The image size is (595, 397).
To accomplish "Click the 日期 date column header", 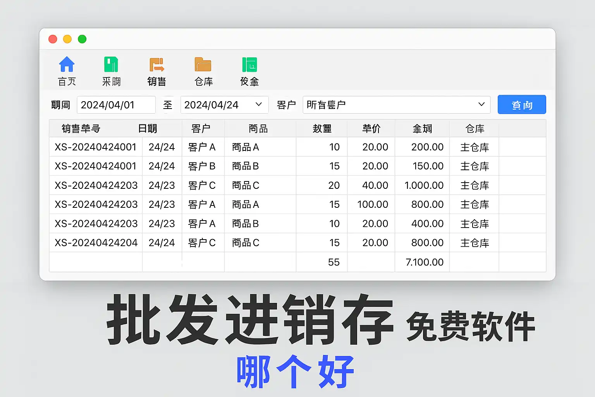I will pos(148,129).
